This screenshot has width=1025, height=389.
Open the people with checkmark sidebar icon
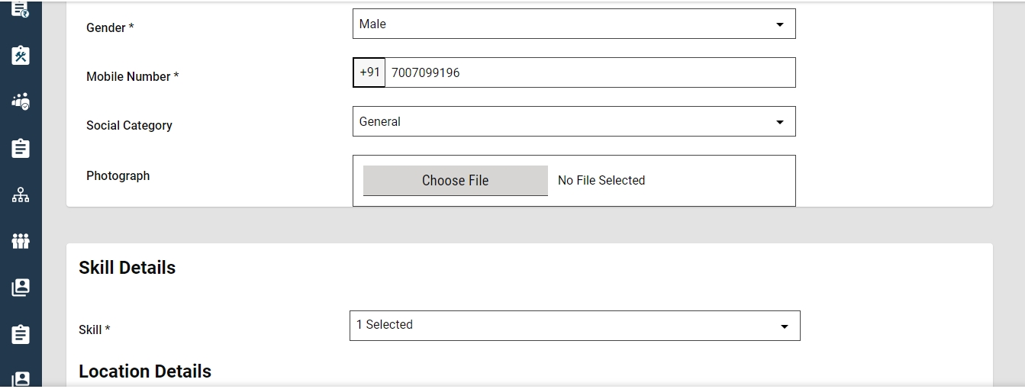click(x=21, y=101)
